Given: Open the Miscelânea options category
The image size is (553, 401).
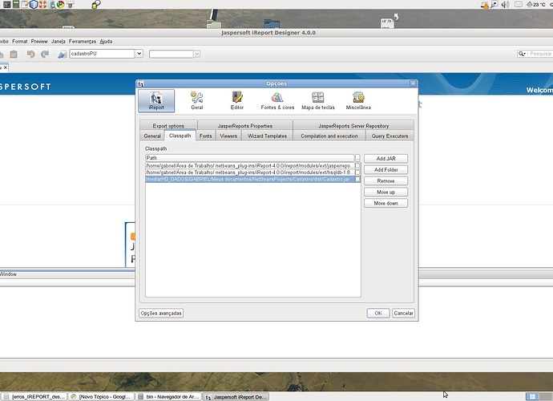Looking at the screenshot, I should pyautogui.click(x=358, y=100).
